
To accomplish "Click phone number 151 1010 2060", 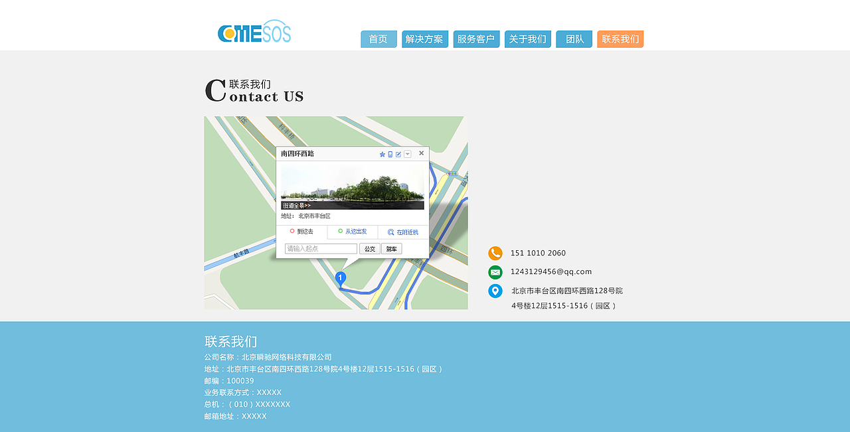I will 538,253.
